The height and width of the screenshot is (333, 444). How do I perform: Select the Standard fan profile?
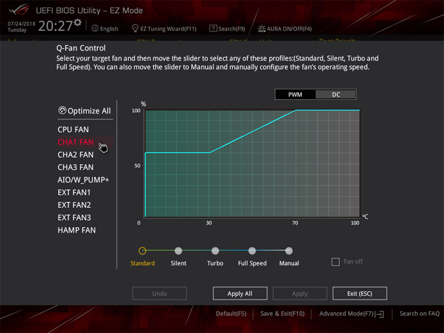(x=142, y=251)
